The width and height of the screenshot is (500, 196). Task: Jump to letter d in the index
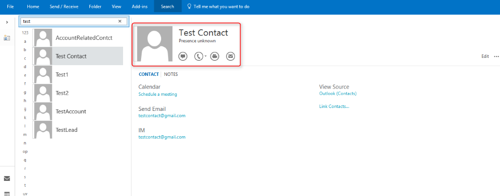25,67
